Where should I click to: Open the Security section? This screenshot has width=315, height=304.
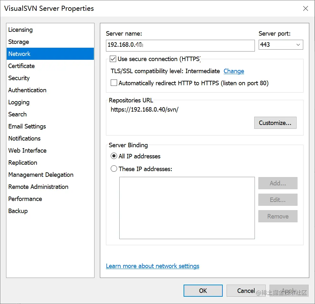[50, 78]
